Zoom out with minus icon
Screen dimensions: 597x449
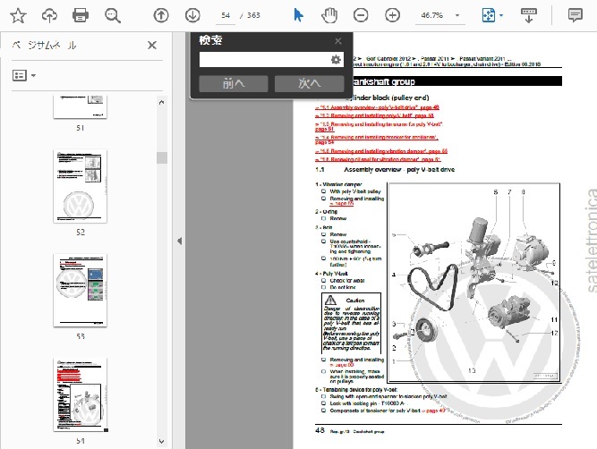[361, 15]
